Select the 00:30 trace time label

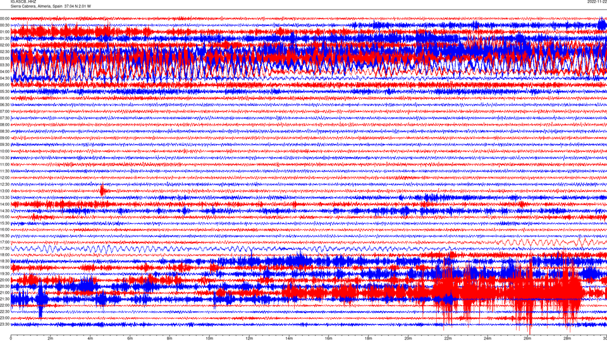(4, 25)
